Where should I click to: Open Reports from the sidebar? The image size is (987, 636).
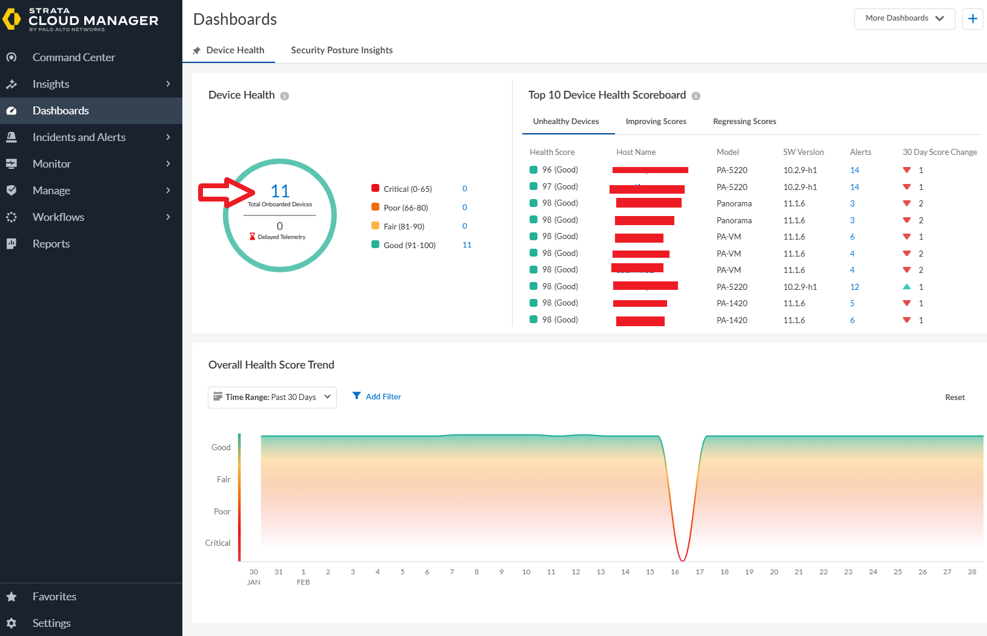tap(12, 243)
